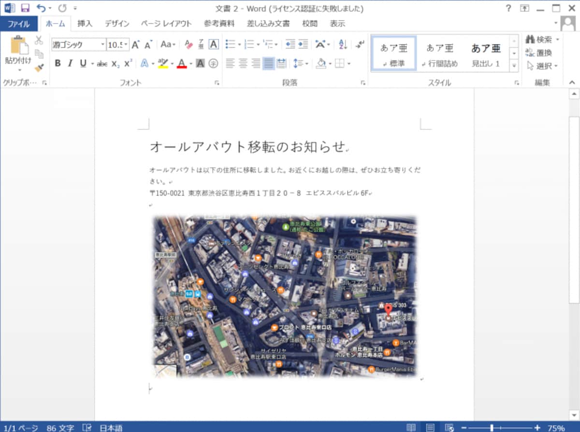This screenshot has height=432, width=580.
Task: Switch to read mode view
Action: (x=411, y=428)
